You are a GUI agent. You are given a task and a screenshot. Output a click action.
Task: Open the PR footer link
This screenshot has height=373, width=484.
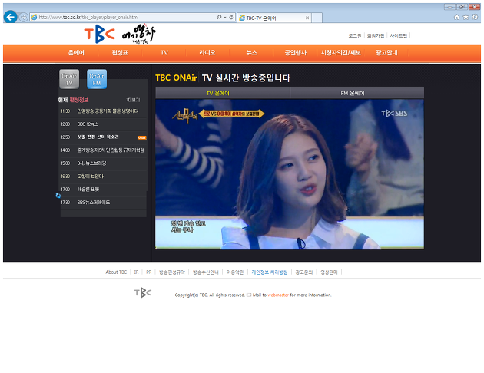point(149,272)
